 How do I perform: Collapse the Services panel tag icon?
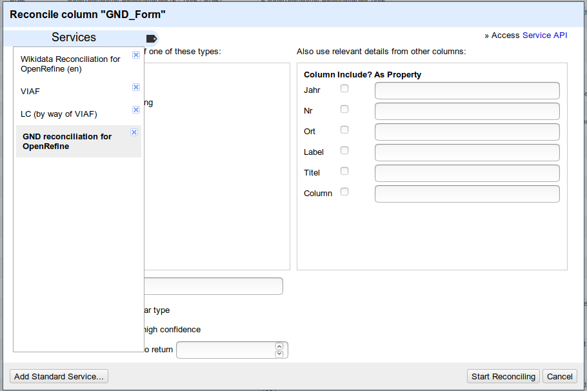pos(152,38)
